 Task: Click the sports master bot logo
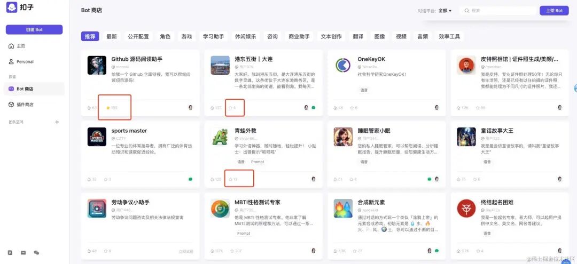point(97,137)
